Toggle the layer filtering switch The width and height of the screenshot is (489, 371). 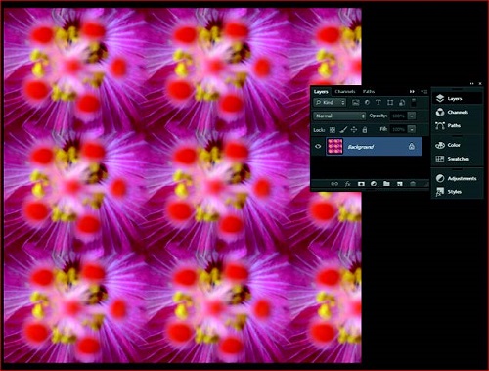coord(414,102)
